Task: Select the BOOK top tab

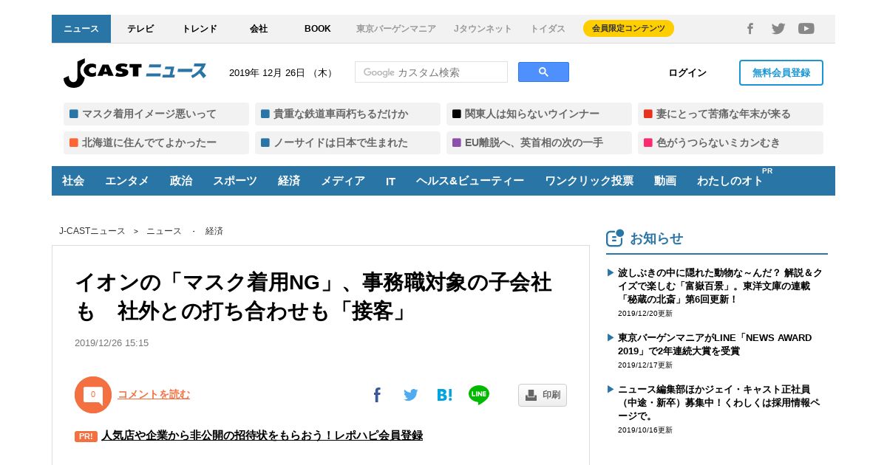Action: (318, 29)
